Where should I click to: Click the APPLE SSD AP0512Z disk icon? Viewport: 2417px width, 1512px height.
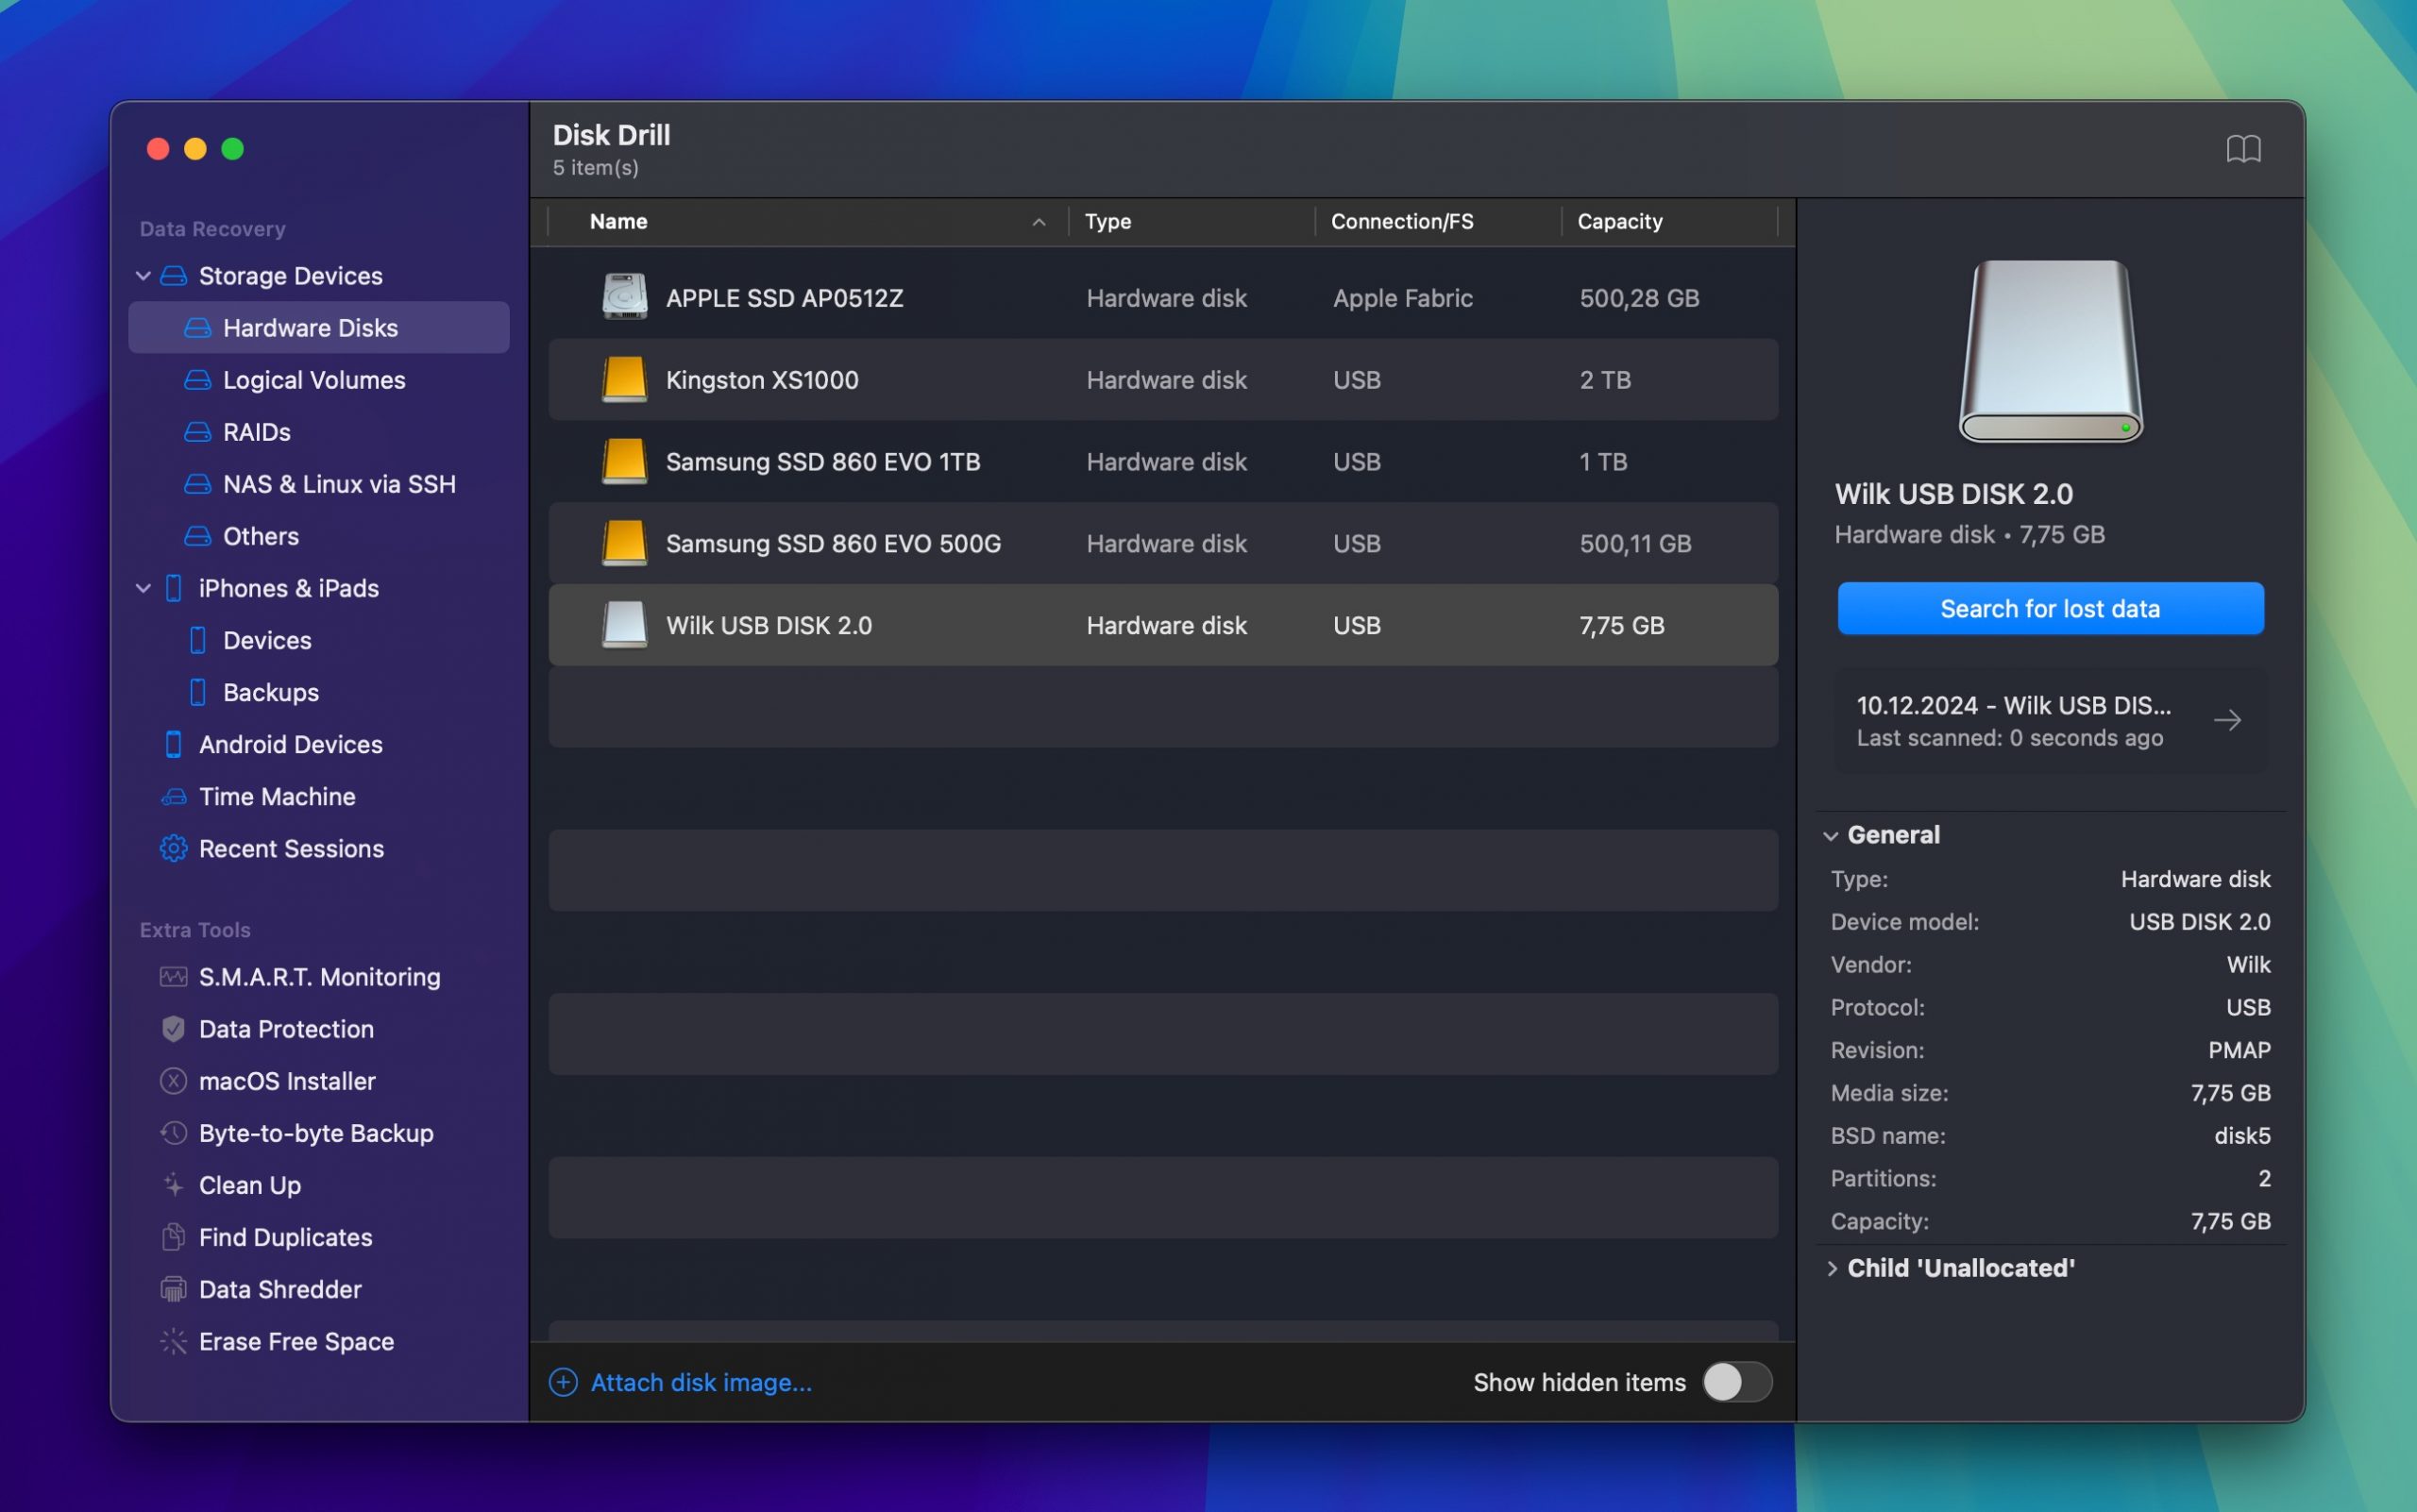(624, 297)
